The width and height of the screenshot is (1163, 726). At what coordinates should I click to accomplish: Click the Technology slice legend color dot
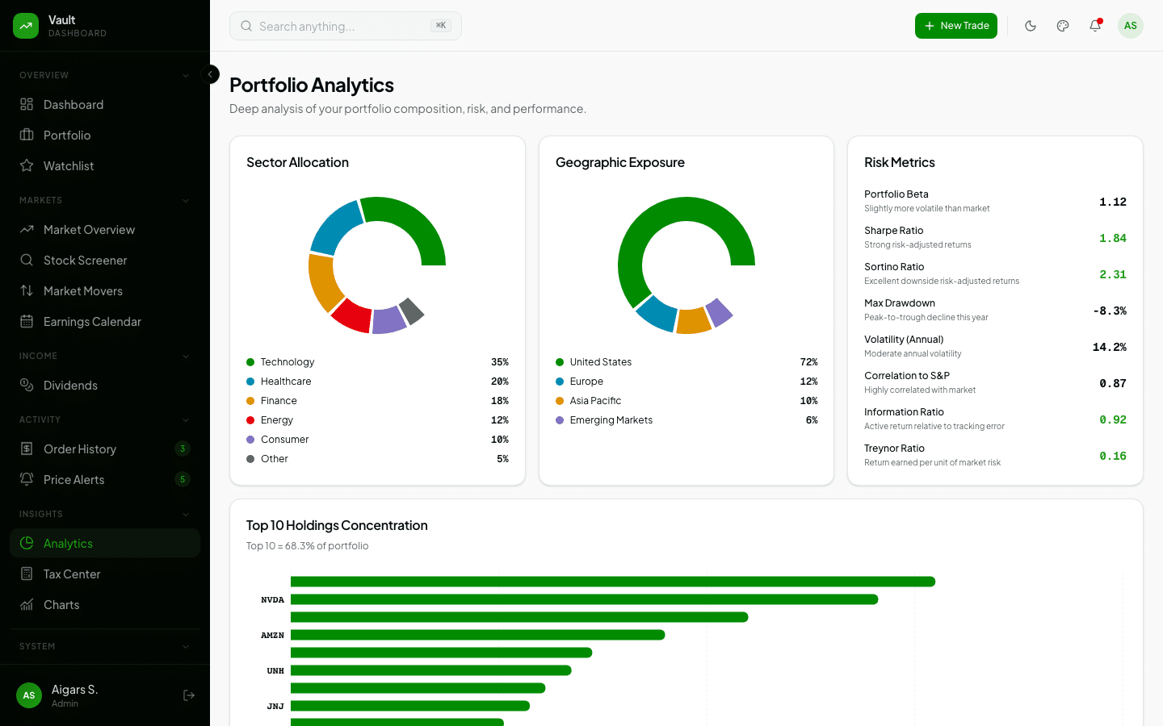pyautogui.click(x=250, y=361)
